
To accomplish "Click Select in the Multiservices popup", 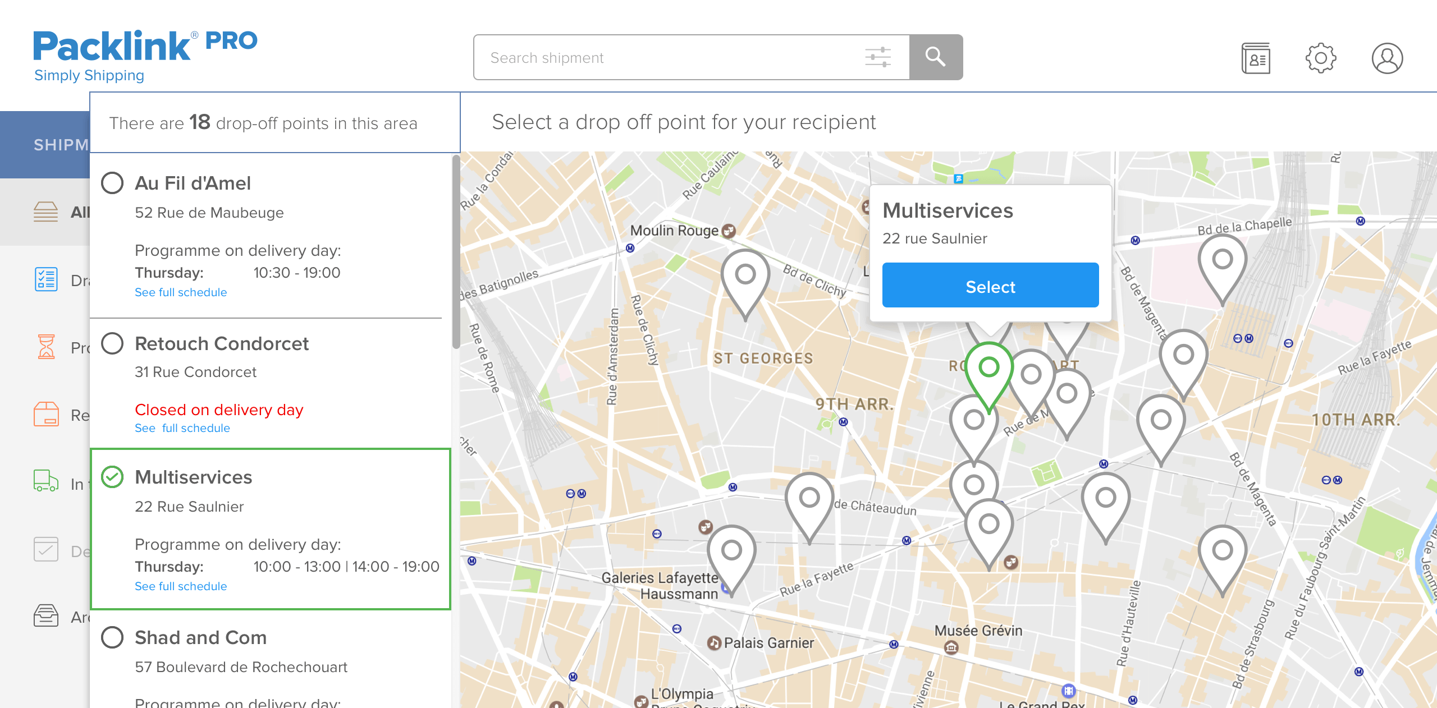I will pos(990,285).
